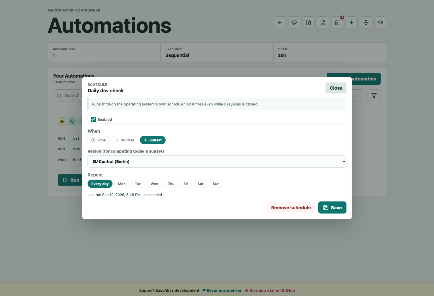Click the Execution Sequential stat
The image size is (434, 296).
pyautogui.click(x=217, y=52)
